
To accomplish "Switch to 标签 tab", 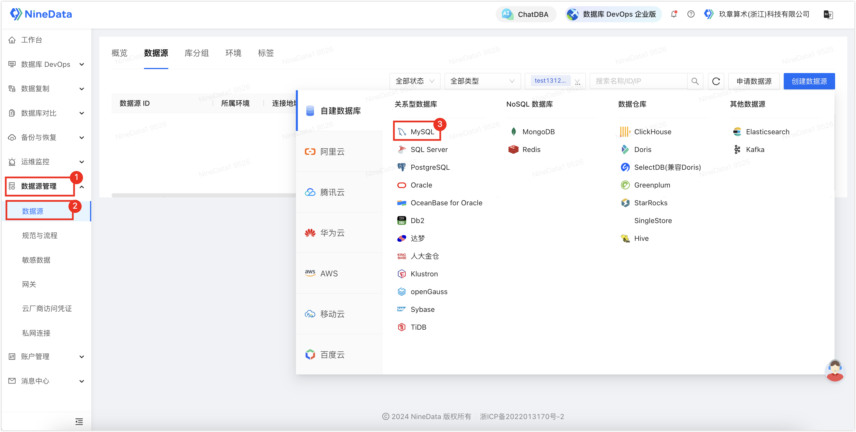I will coord(266,53).
